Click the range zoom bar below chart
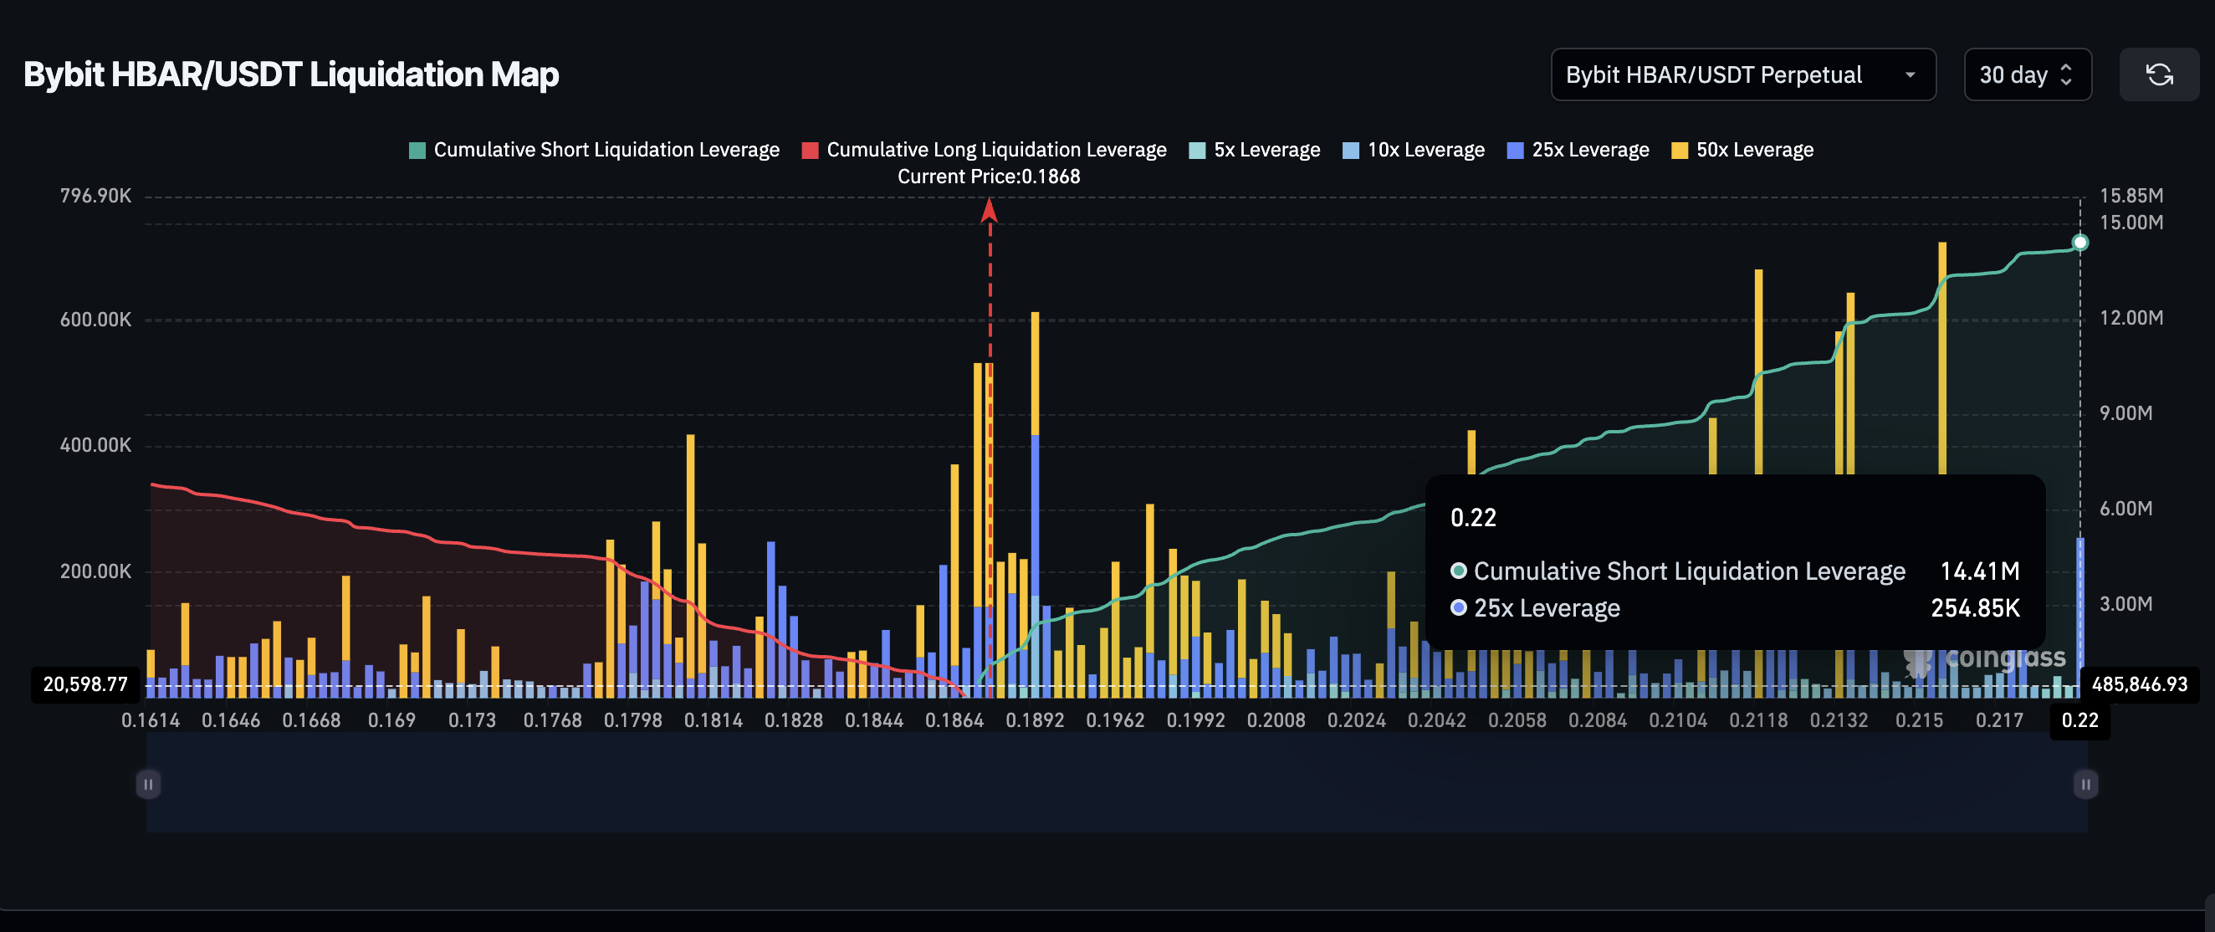This screenshot has width=2215, height=932. [1116, 784]
